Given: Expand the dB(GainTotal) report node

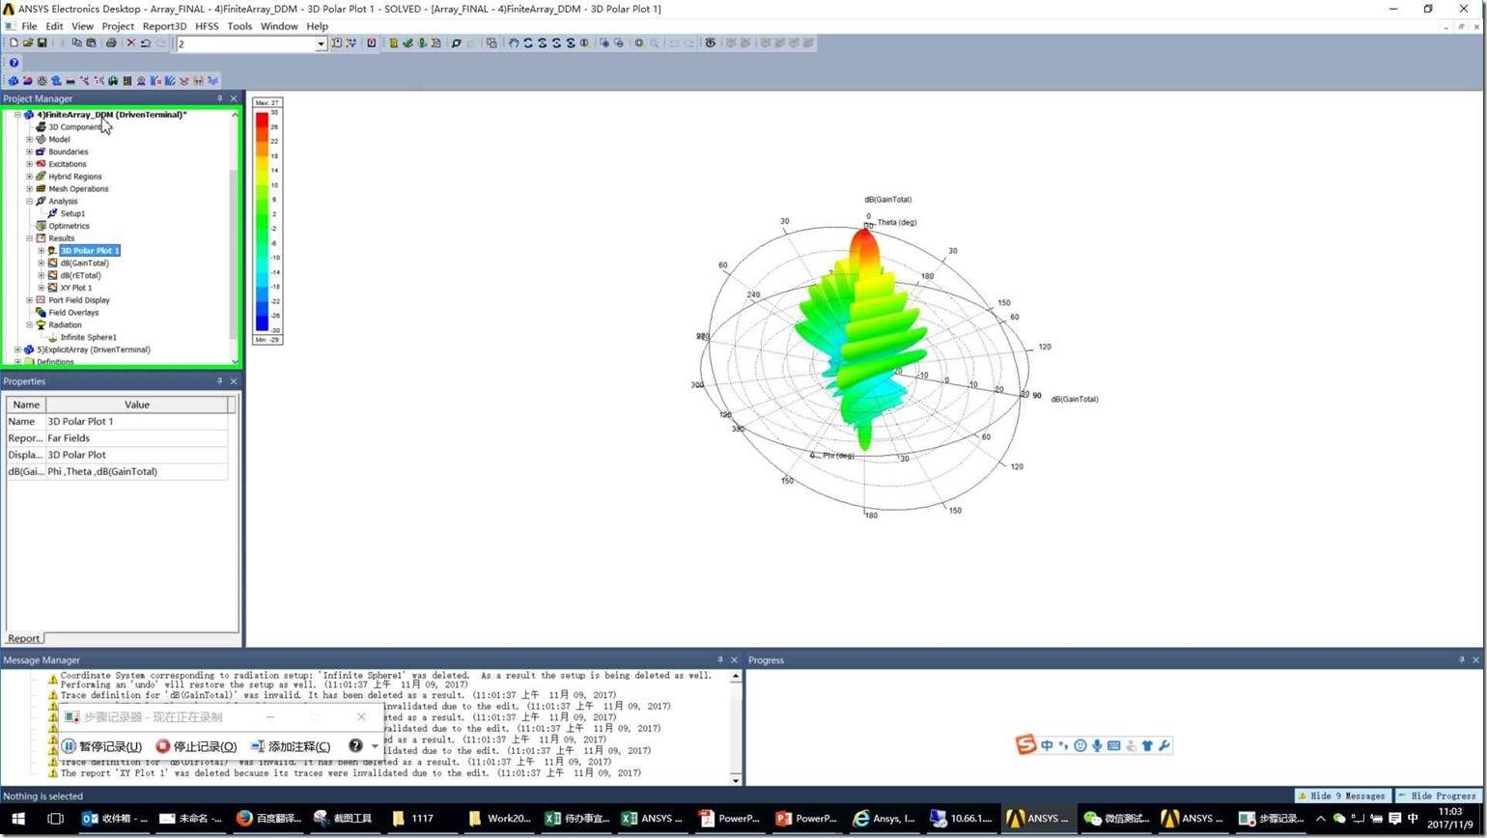Looking at the screenshot, I should click(x=41, y=264).
